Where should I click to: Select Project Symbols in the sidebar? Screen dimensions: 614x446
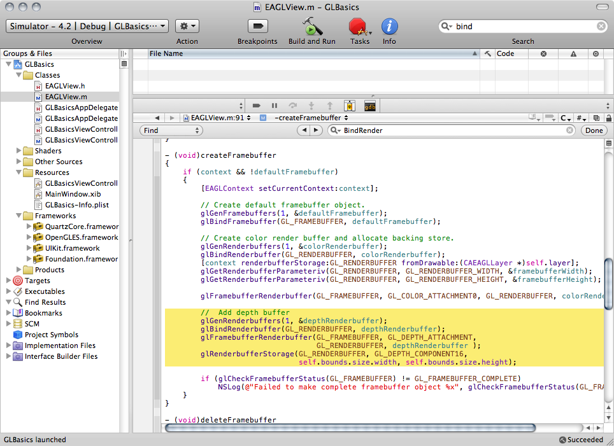(52, 335)
